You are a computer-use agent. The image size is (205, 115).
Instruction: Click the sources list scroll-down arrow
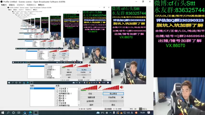coord(79,105)
